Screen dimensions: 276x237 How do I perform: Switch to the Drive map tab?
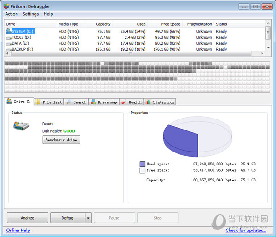point(104,102)
